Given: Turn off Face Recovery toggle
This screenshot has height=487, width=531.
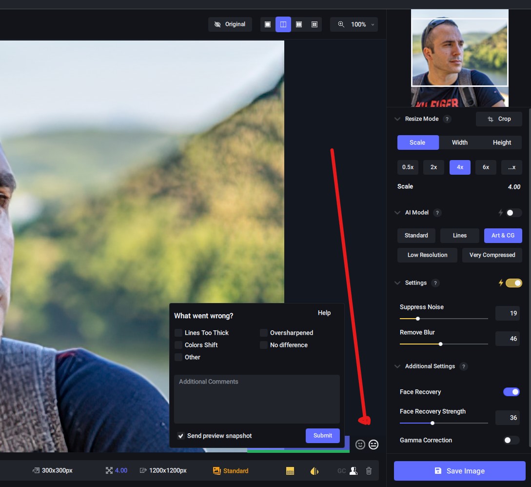Looking at the screenshot, I should [511, 392].
